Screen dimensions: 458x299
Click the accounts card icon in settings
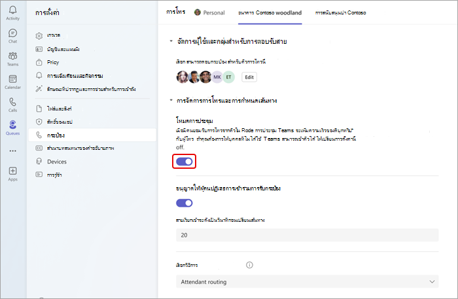[x=39, y=49]
